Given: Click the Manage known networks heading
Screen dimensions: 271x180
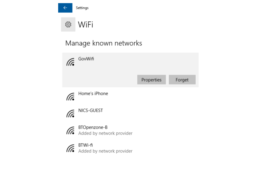Looking at the screenshot, I should (104, 43).
